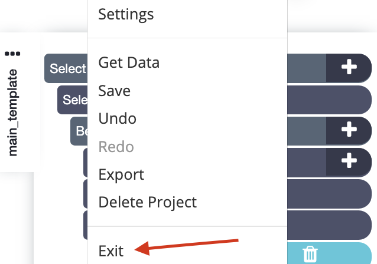
Task: Choose the Export menu option
Action: (x=121, y=174)
